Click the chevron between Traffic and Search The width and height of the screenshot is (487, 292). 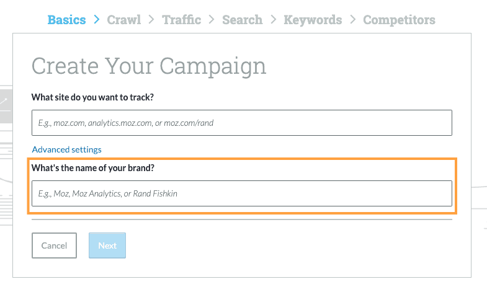(212, 20)
